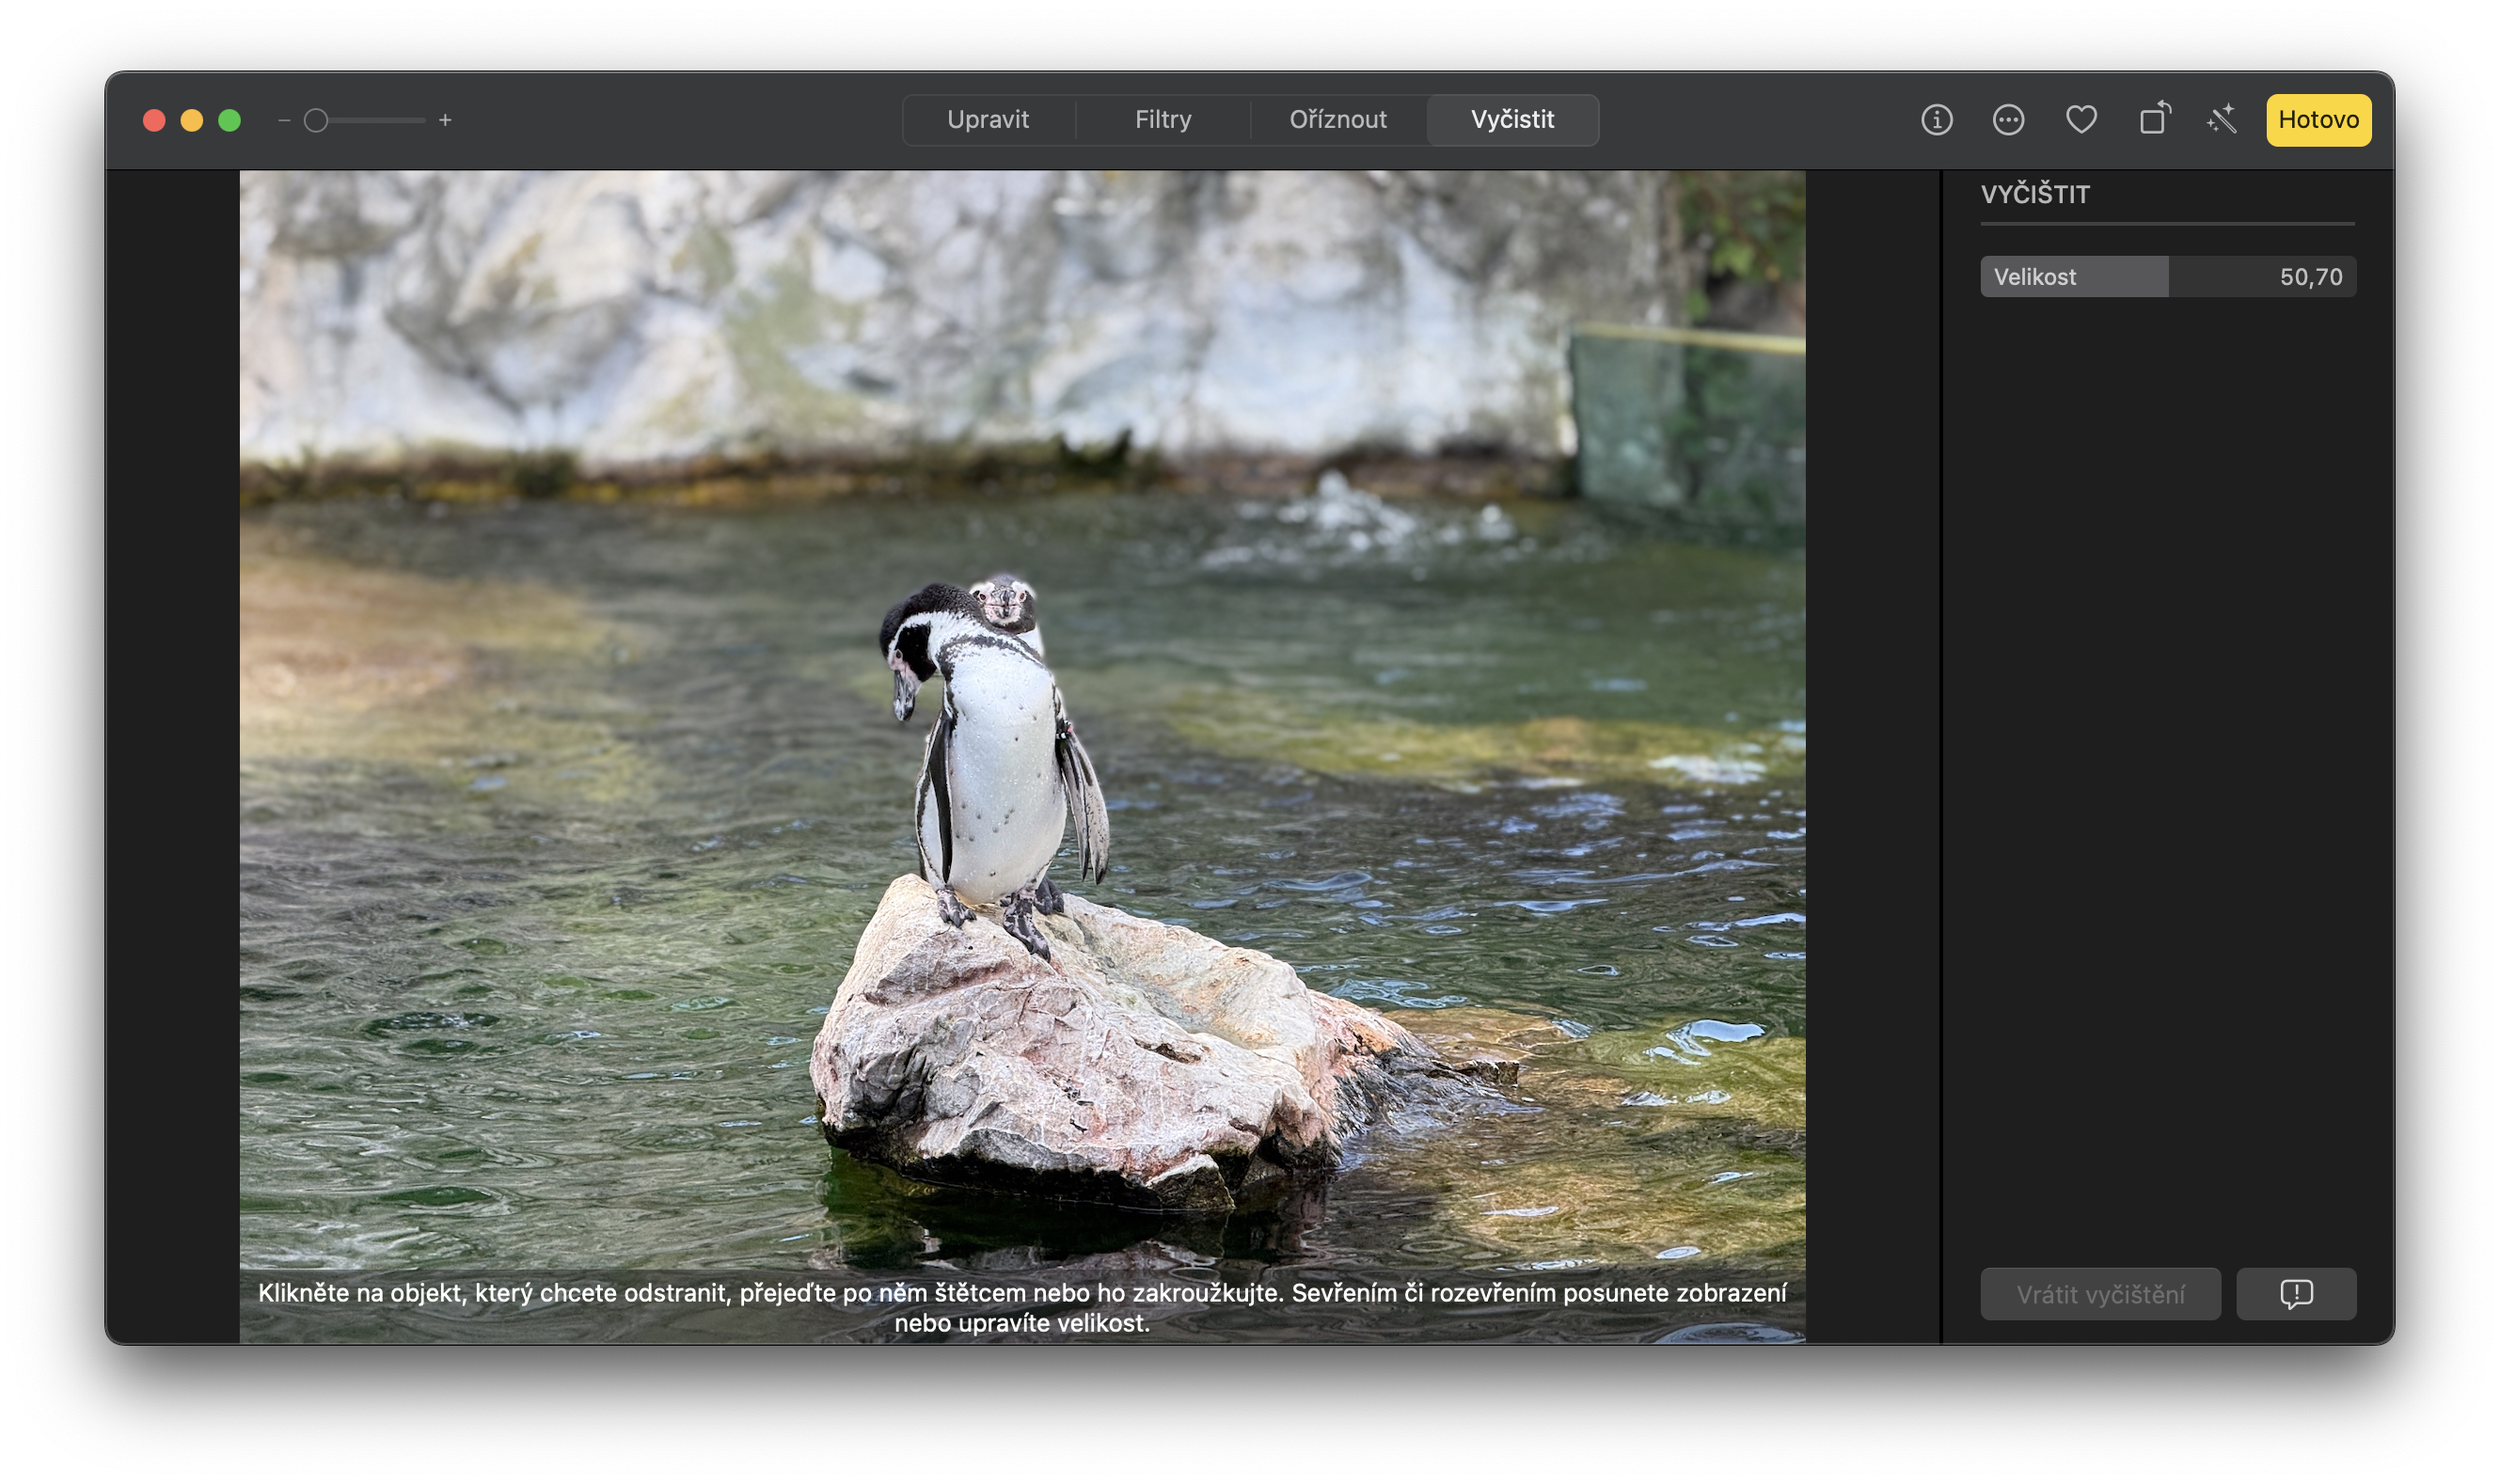Open the more options ellipsis menu
2500x1484 pixels.
point(2008,119)
